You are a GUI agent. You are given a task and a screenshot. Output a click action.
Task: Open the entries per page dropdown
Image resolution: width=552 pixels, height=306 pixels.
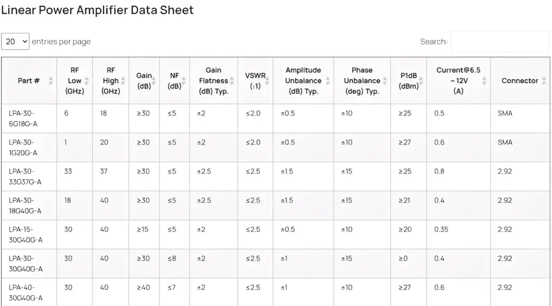[15, 42]
